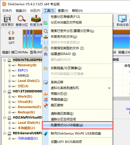Expand the Local Disk(C:) node

(9, 81)
